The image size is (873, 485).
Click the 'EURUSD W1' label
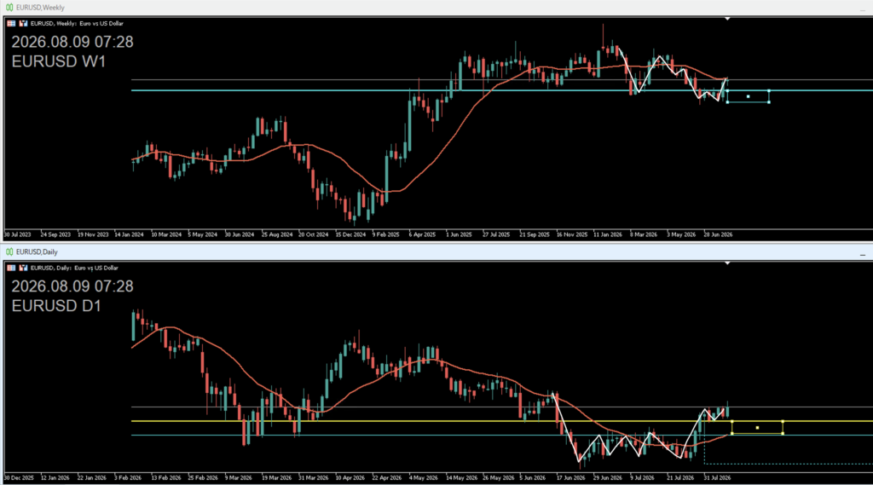point(59,61)
